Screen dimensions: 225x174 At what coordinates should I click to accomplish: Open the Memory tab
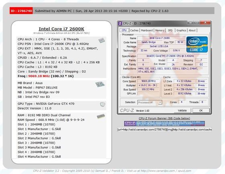tap(160, 30)
